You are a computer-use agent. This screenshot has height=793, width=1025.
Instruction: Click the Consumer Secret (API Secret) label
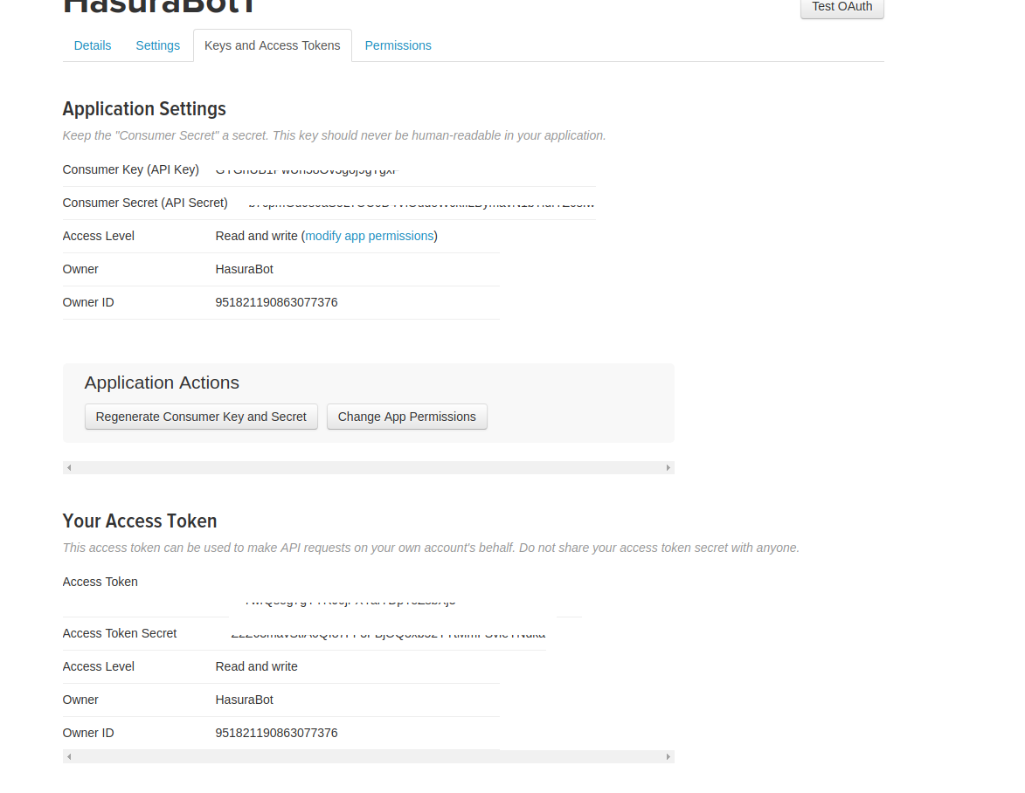[x=145, y=203]
